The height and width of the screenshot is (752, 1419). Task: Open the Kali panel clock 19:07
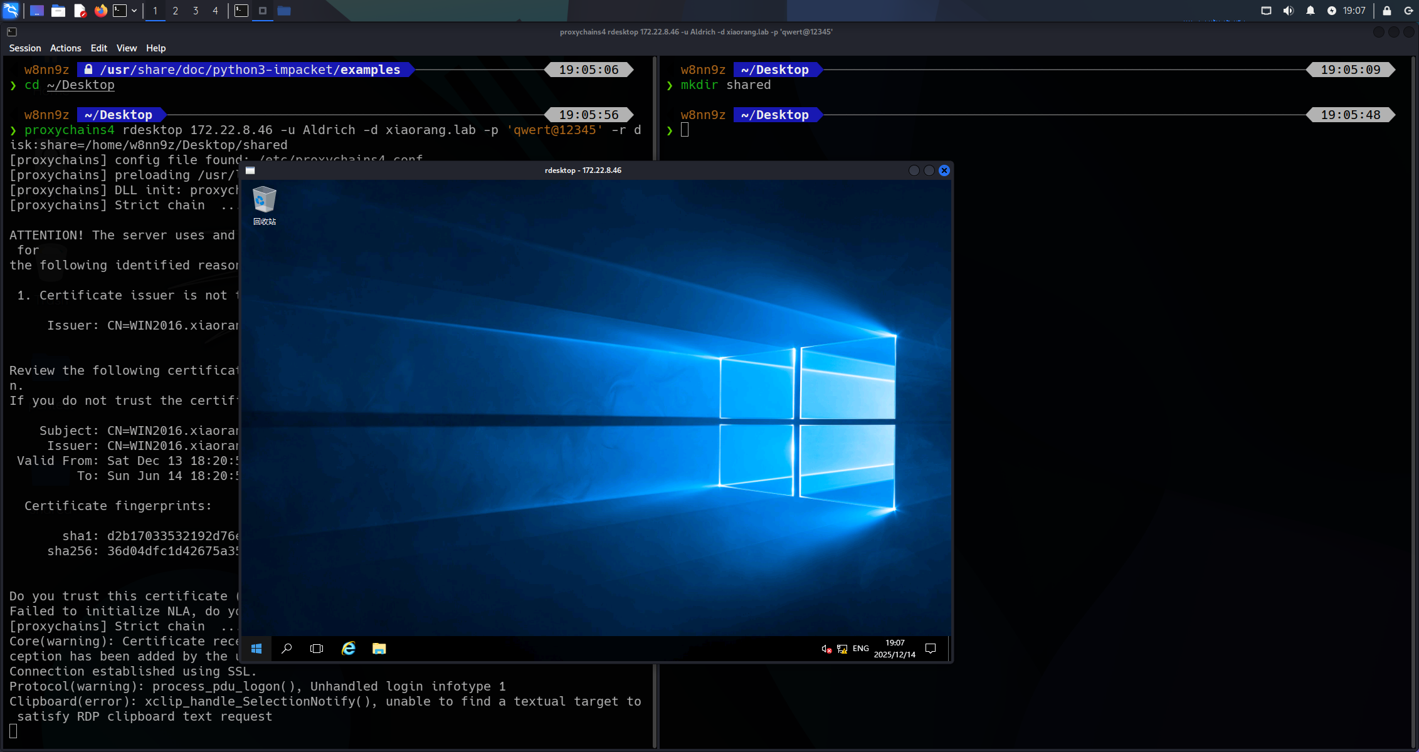[x=1354, y=11]
